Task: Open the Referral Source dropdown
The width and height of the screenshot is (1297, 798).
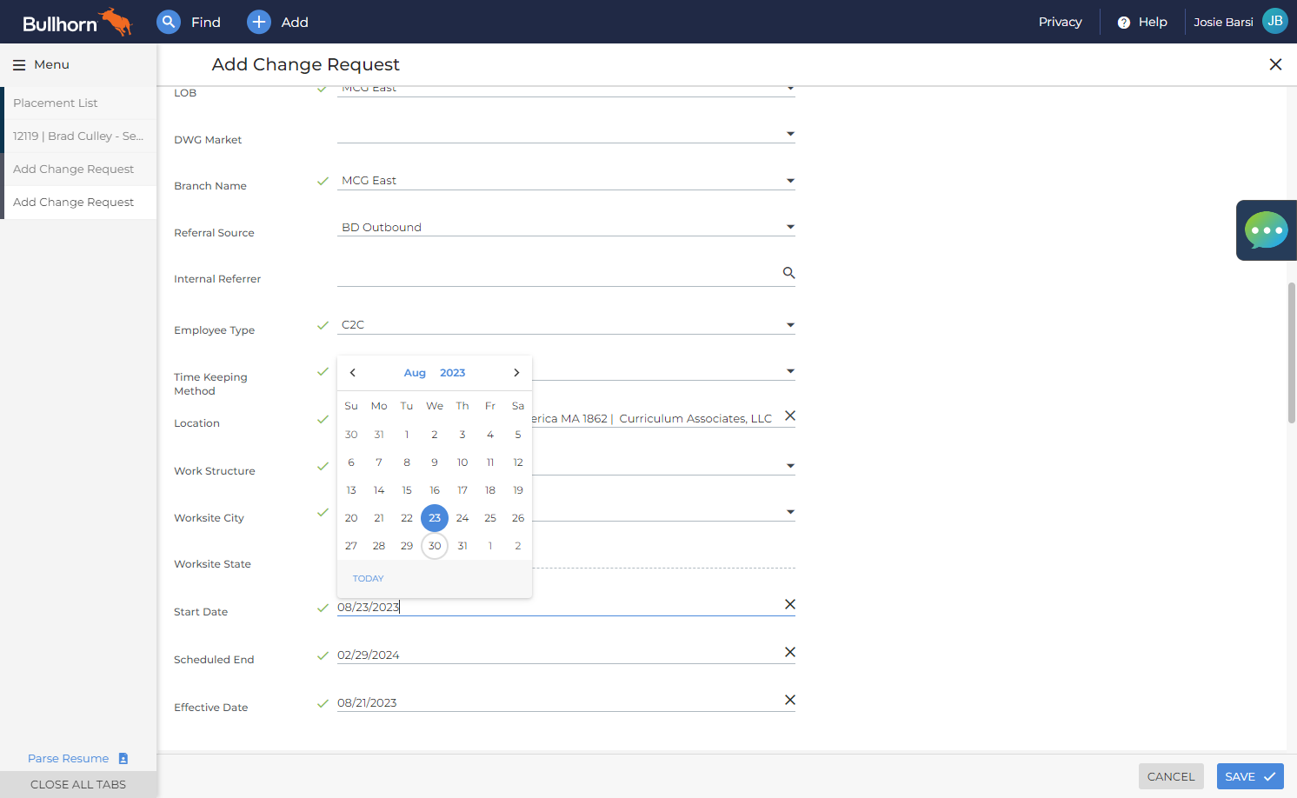Action: point(790,227)
